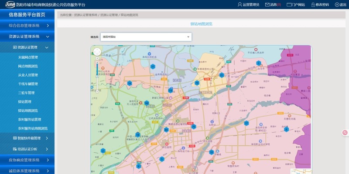Go to 信息服务平台首页
The height and width of the screenshot is (174, 349).
tap(27, 15)
